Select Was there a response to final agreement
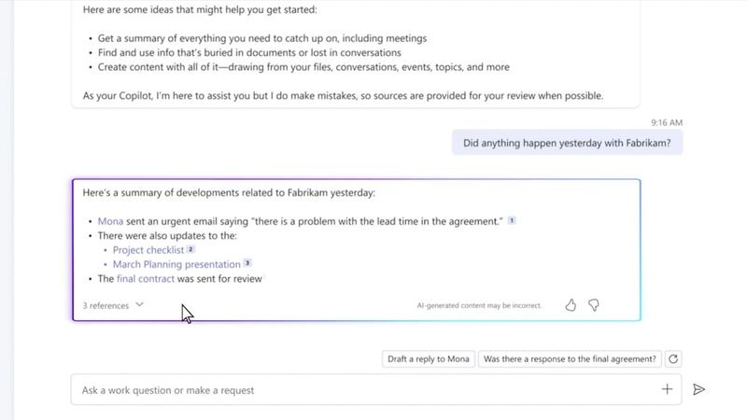The height and width of the screenshot is (420, 747). coord(570,359)
